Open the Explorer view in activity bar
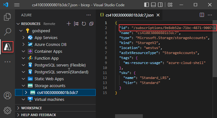 tap(7, 17)
